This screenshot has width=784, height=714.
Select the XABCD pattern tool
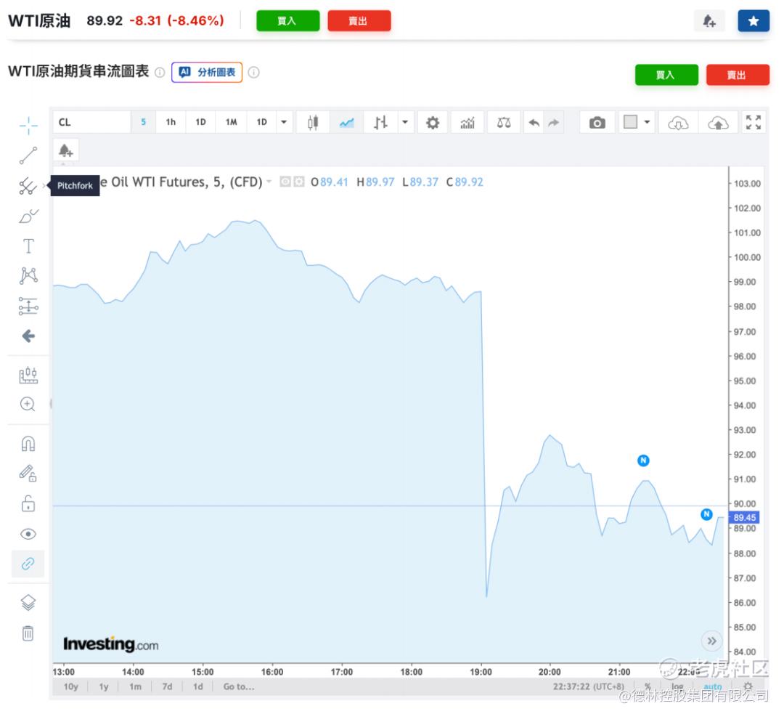pyautogui.click(x=28, y=276)
